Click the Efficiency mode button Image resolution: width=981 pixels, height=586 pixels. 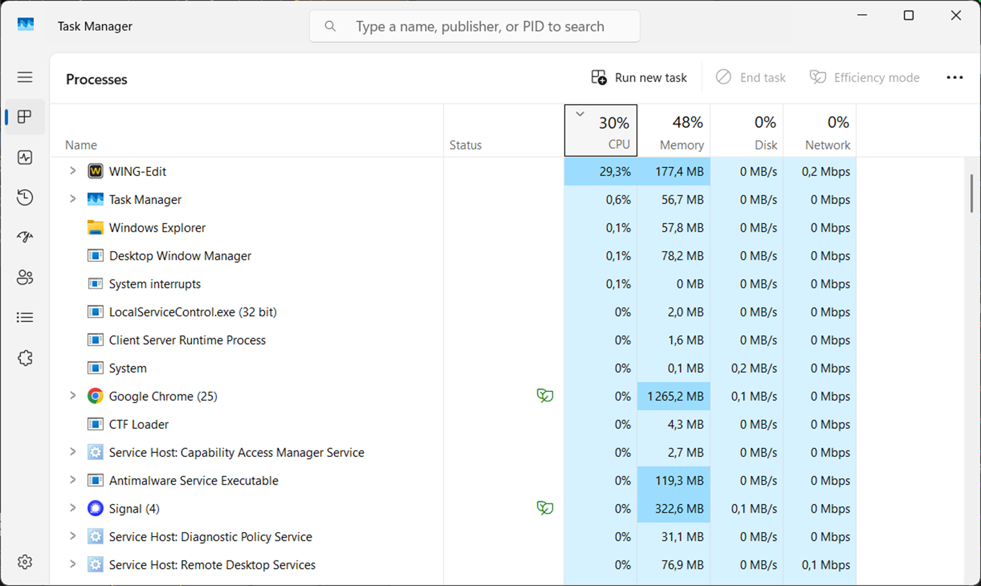click(864, 78)
